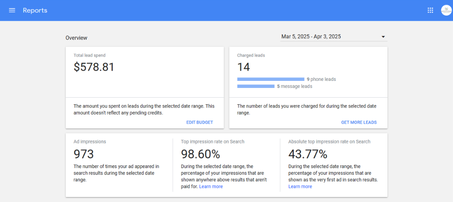
Task: Open Learn more under Top impression rate
Action: pos(211,187)
